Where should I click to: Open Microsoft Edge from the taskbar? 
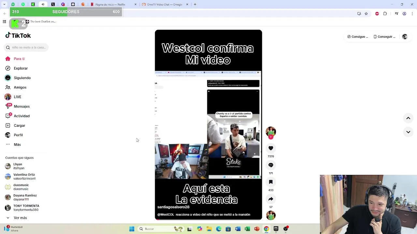218,229
